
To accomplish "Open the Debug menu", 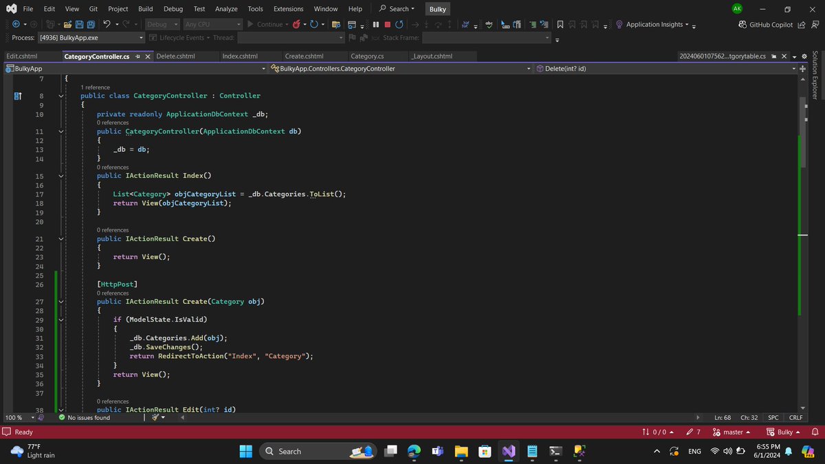I will (173, 9).
